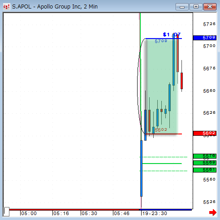Click the 19-23:30 time axis label

[x=155, y=213]
